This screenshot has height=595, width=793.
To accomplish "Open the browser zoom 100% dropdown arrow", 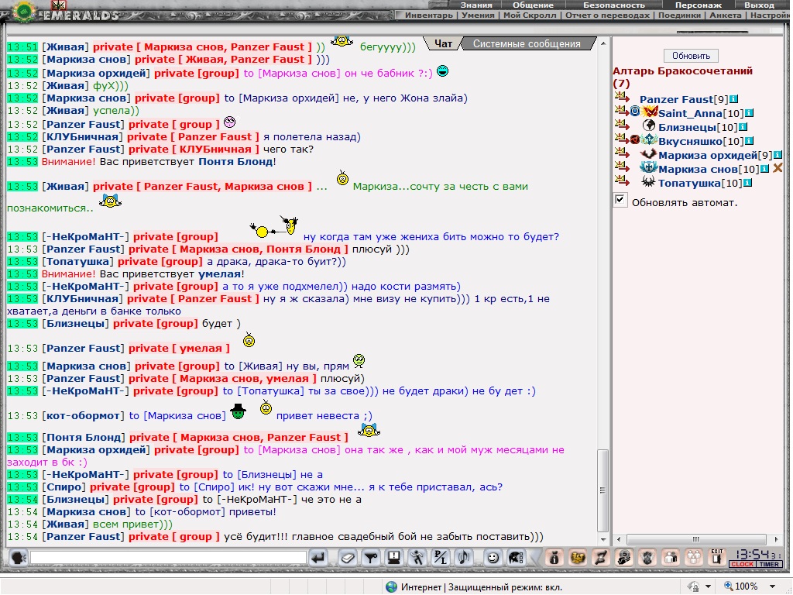I will (x=772, y=586).
